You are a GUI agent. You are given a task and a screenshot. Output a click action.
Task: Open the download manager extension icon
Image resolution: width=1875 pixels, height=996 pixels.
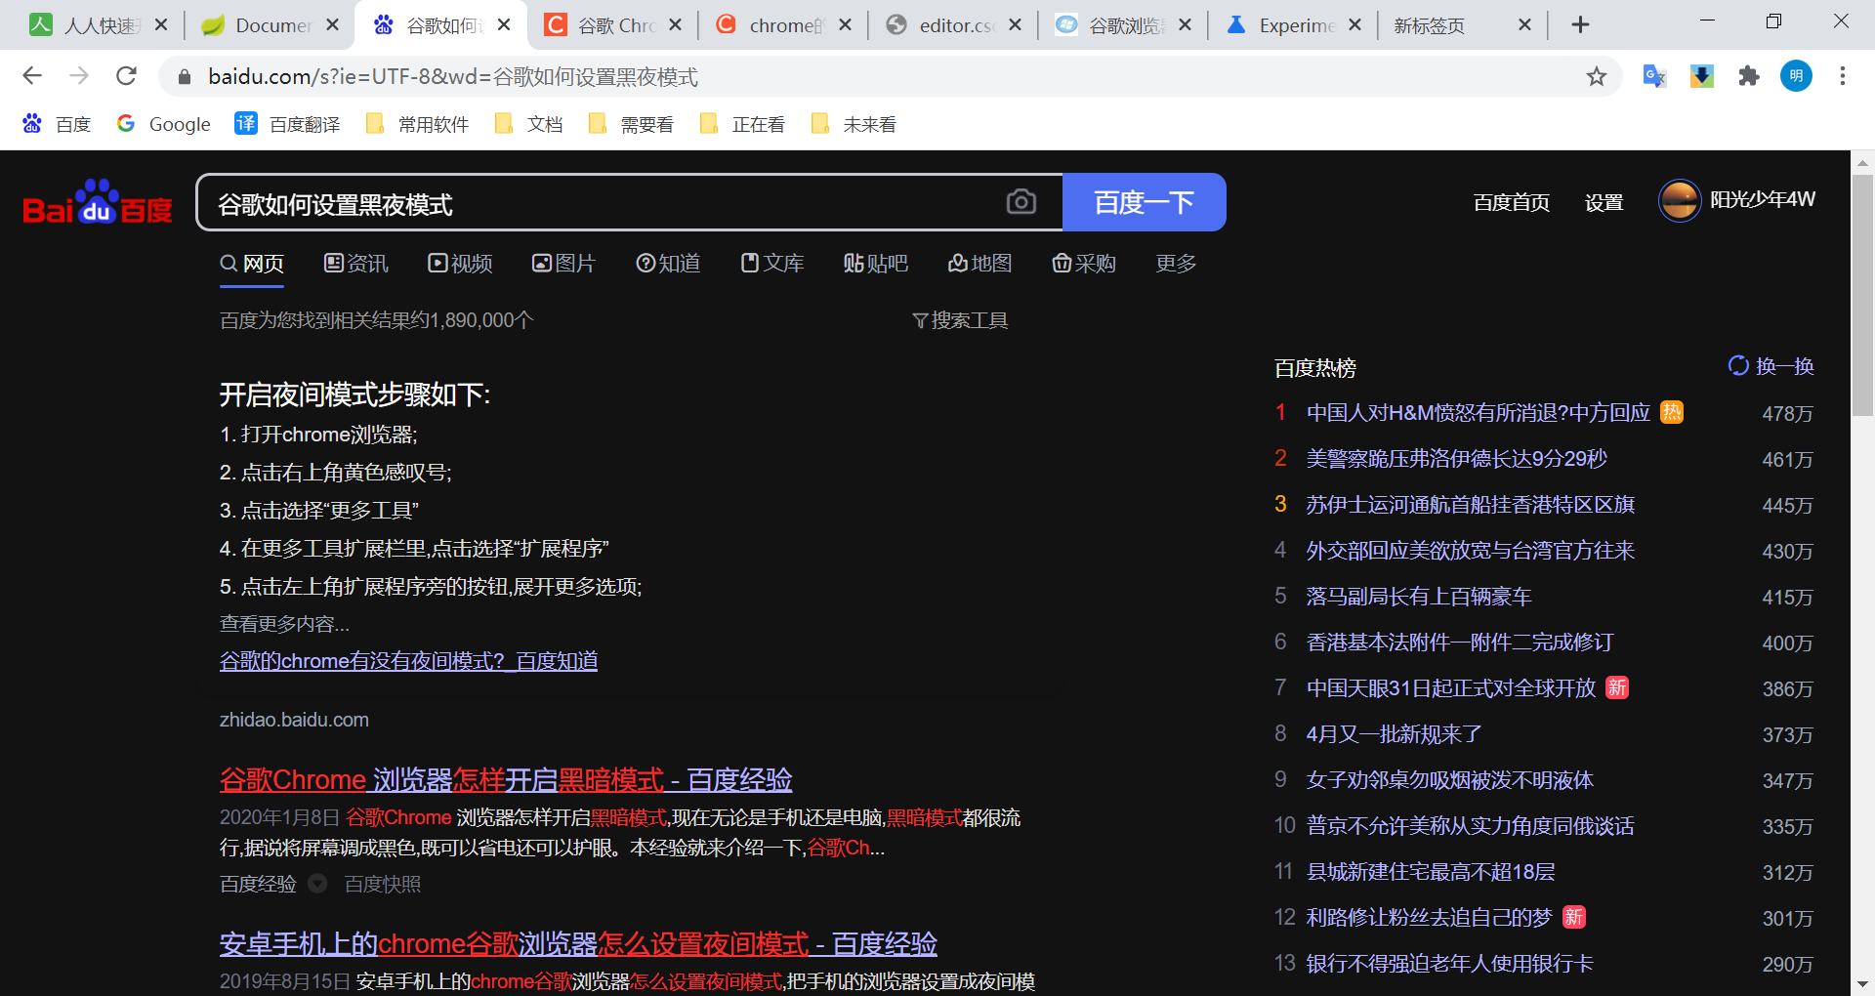(x=1702, y=76)
